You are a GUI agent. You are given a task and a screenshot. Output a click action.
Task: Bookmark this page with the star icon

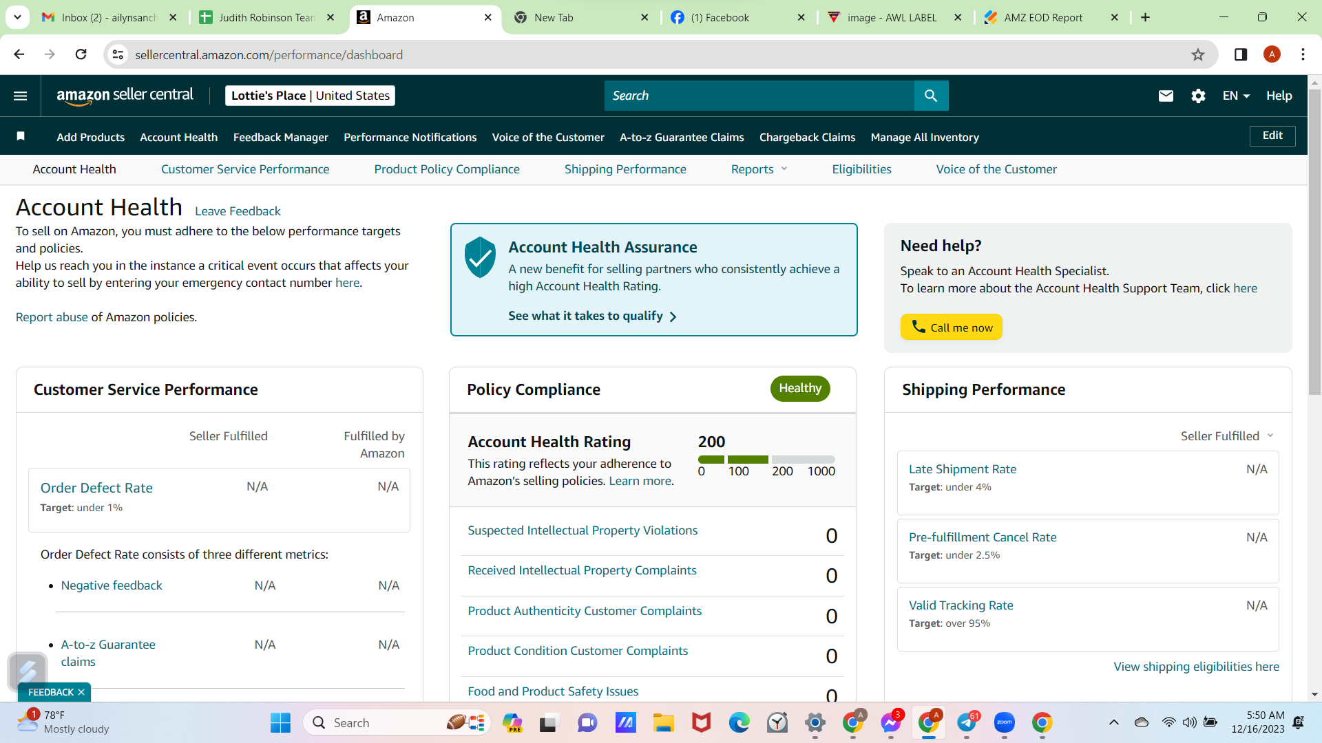1198,55
